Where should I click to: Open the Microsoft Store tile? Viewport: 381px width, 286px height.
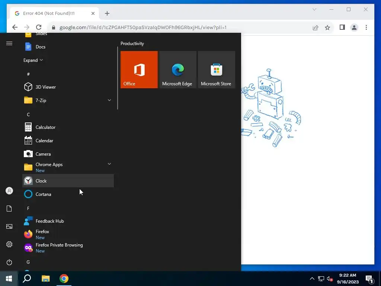tap(216, 70)
